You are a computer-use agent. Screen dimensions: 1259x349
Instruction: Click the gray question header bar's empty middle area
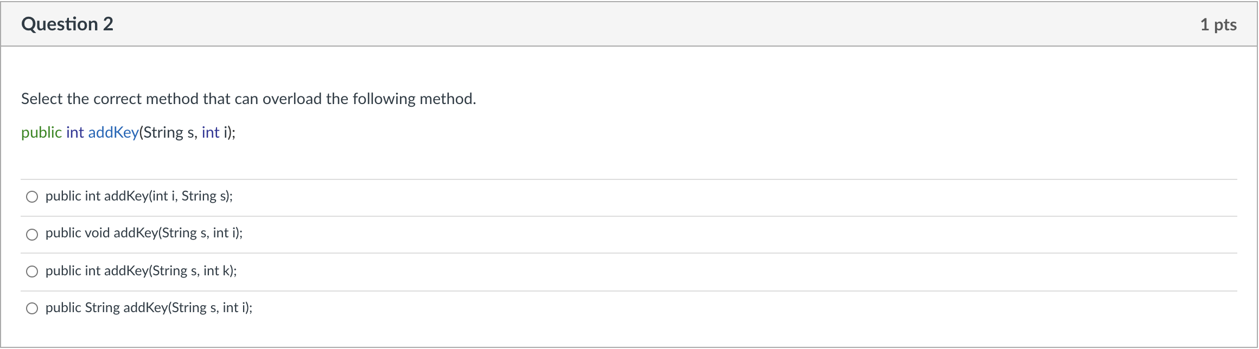(x=651, y=24)
